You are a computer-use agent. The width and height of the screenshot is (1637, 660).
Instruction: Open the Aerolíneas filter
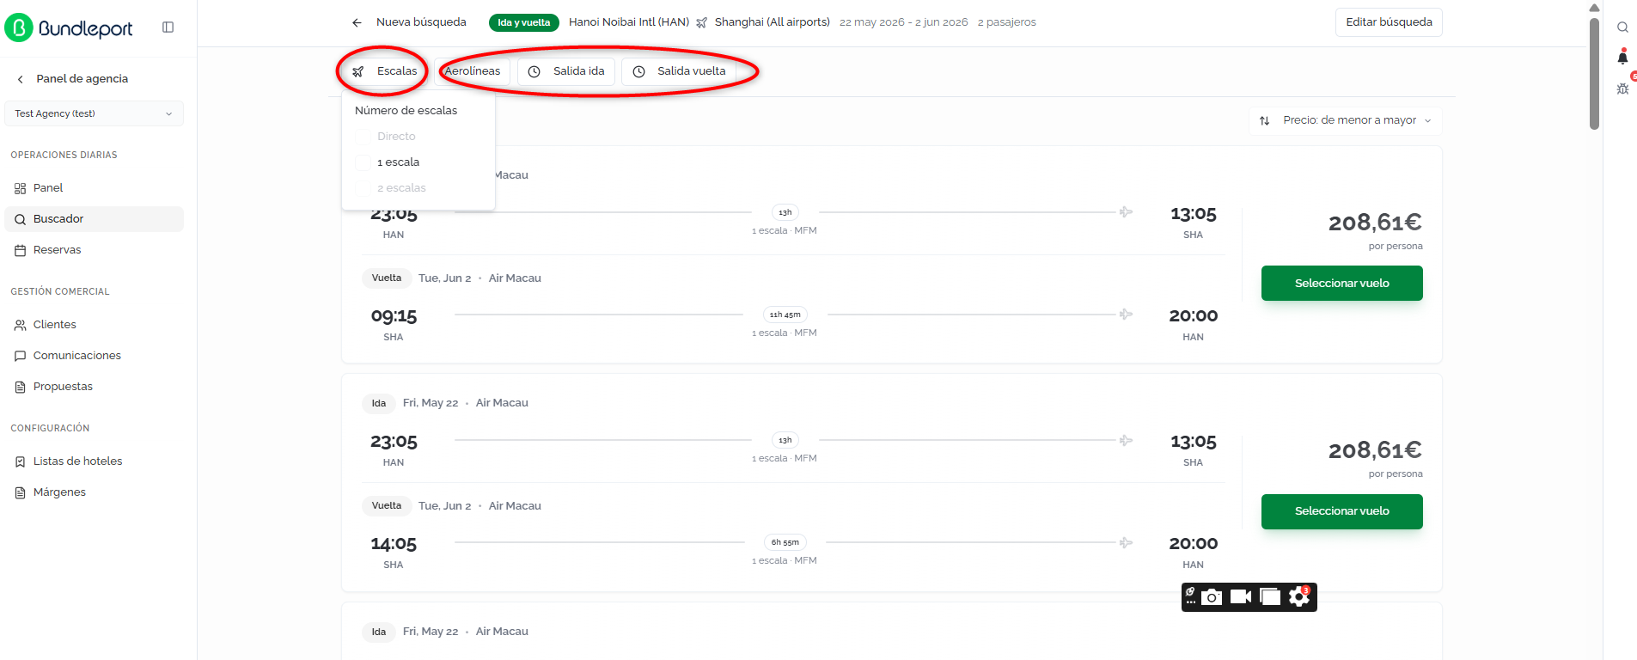pyautogui.click(x=473, y=71)
